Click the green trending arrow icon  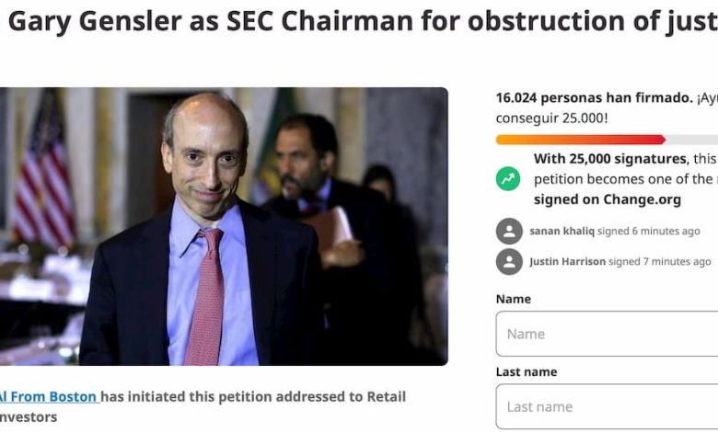coord(508,179)
